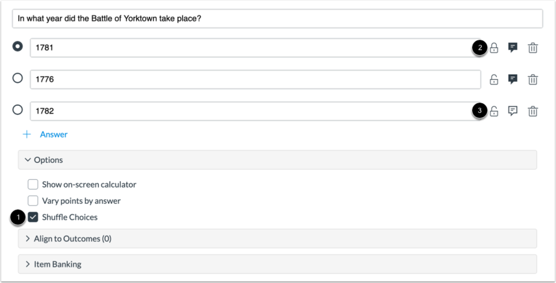
Task: Click the lock icon for answer 1776
Action: pos(494,79)
